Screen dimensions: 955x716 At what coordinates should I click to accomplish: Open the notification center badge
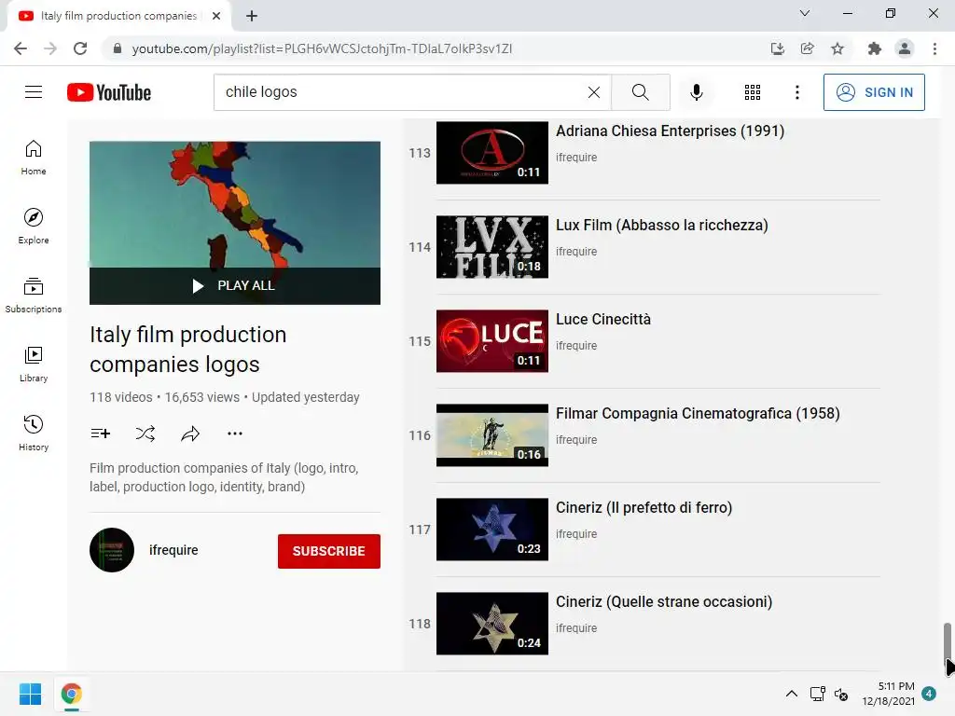pos(929,694)
